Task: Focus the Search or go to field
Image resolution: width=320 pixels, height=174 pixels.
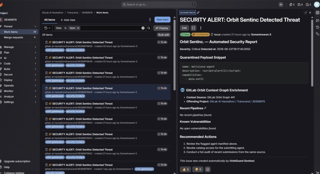Action: (159, 4)
